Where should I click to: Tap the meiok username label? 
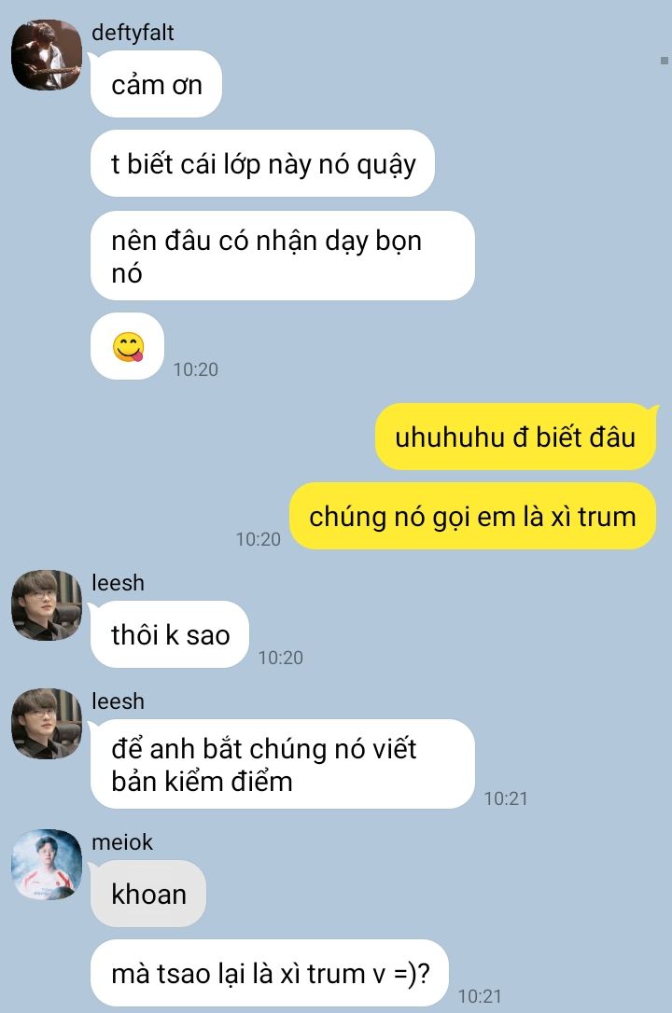[x=122, y=841]
